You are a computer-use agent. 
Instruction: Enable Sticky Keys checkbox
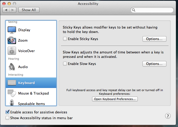coord(65,39)
